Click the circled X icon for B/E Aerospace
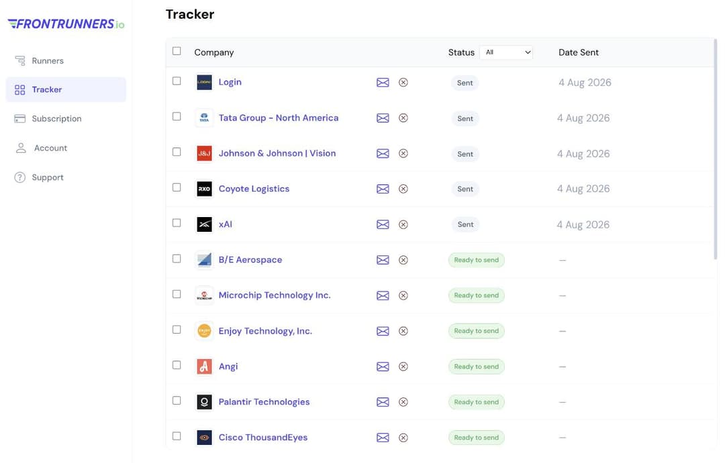This screenshot has height=463, width=725. (x=403, y=260)
